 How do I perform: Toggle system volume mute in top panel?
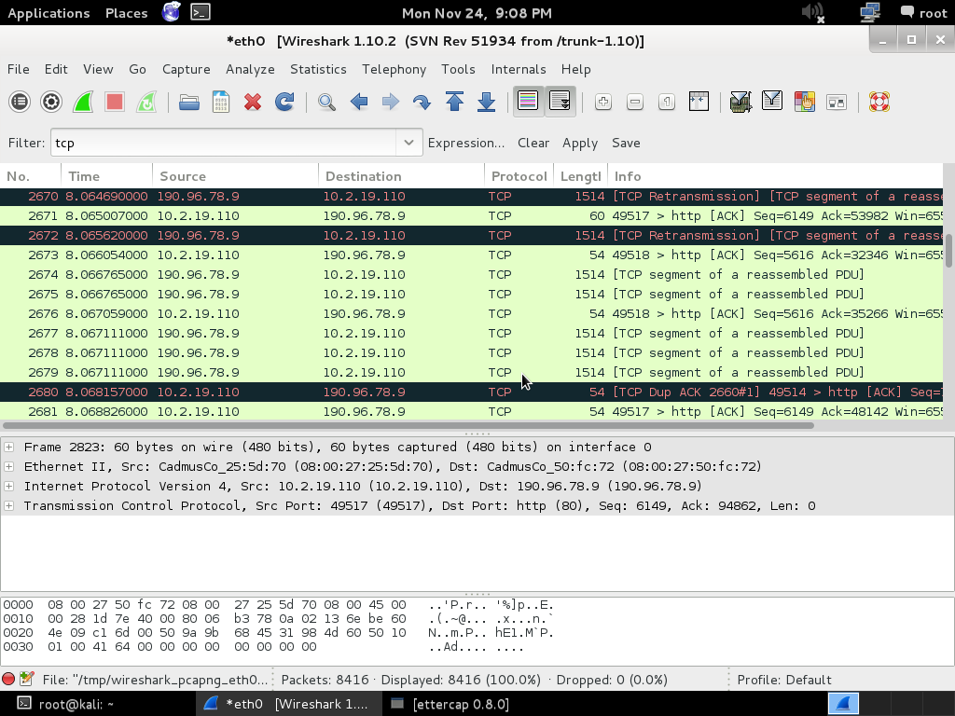coord(812,13)
